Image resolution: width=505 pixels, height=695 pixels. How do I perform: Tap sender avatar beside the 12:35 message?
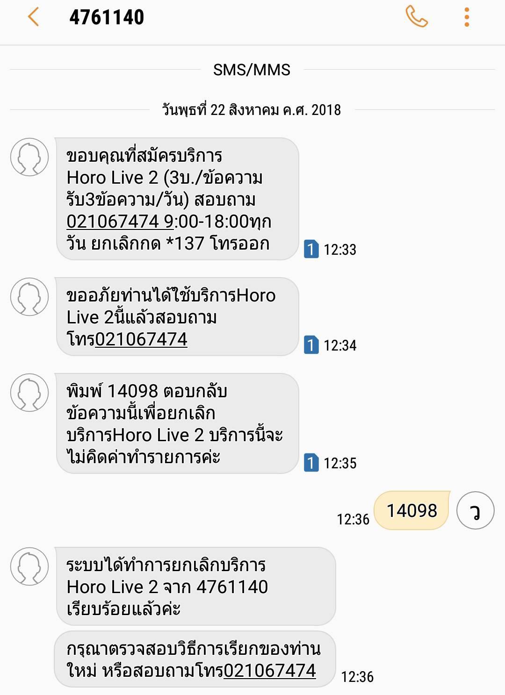tap(29, 393)
